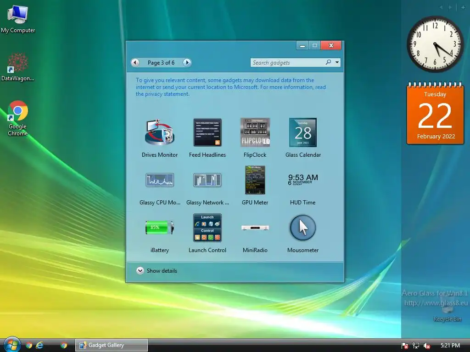Select the iBattery gadget icon

pyautogui.click(x=159, y=227)
